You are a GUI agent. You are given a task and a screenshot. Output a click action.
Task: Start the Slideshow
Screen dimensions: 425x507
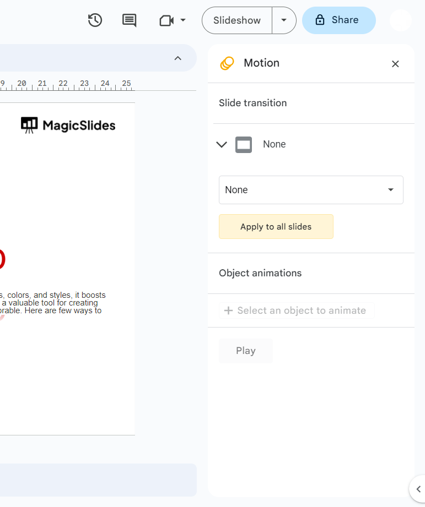236,20
